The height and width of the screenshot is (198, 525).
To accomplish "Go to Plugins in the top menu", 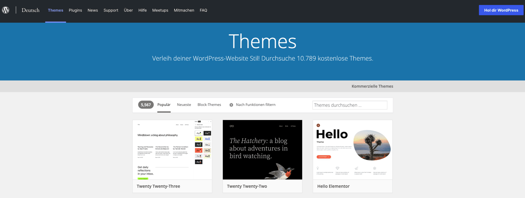I will tap(75, 10).
